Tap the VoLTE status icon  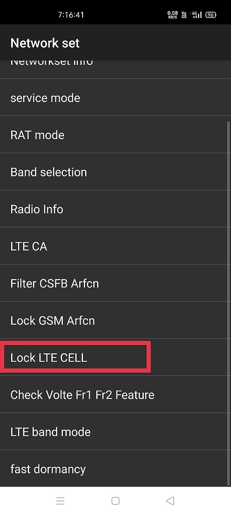184,15
